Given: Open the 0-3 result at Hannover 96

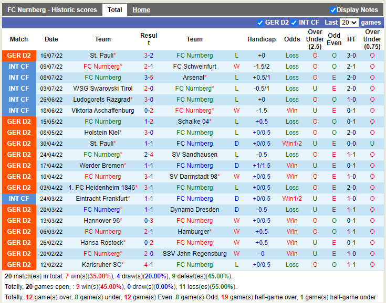Looking at the screenshot, I should pos(149,221).
